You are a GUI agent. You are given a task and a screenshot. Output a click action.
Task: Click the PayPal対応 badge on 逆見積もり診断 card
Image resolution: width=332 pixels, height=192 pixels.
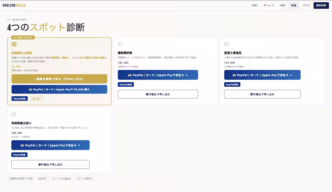tap(19, 98)
